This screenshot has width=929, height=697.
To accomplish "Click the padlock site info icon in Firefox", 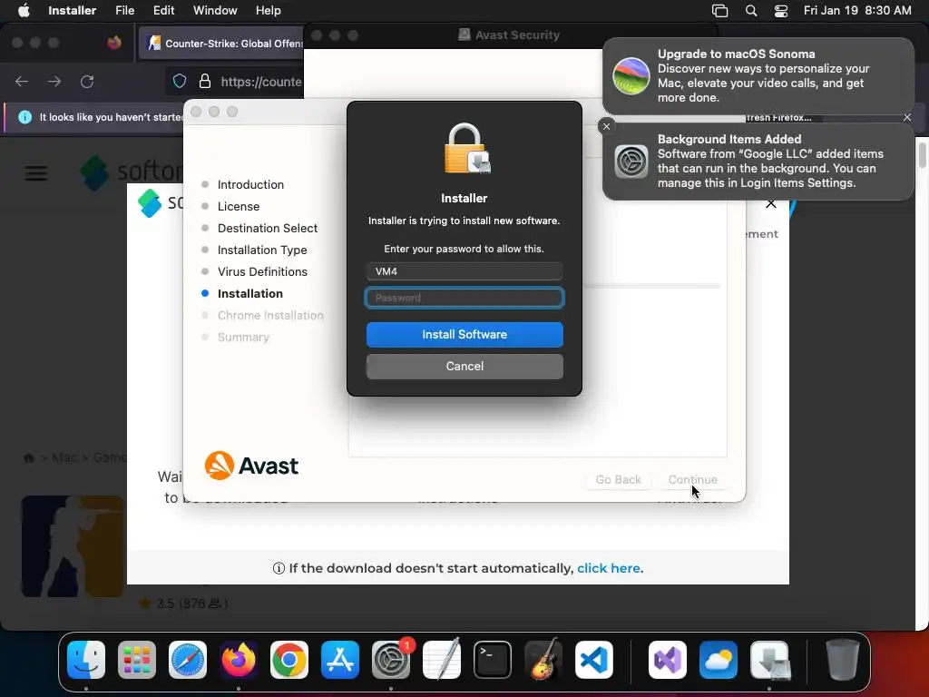I will [x=205, y=81].
